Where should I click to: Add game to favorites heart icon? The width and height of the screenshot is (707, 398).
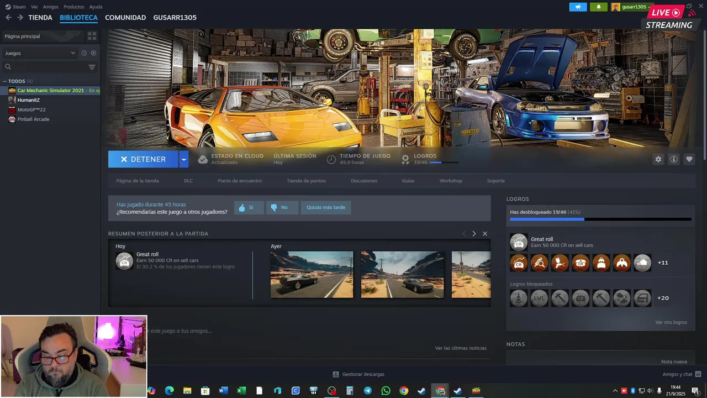click(689, 159)
